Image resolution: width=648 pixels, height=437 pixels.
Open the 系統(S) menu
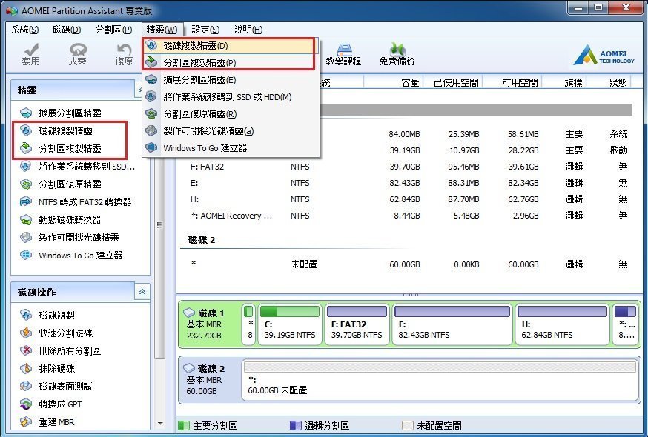pyautogui.click(x=24, y=30)
